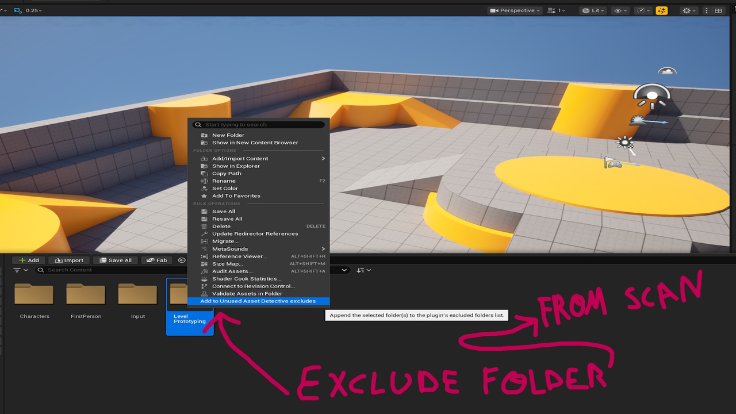Image resolution: width=736 pixels, height=414 pixels.
Task: Click the viewport layout grid icon
Action: click(x=718, y=10)
